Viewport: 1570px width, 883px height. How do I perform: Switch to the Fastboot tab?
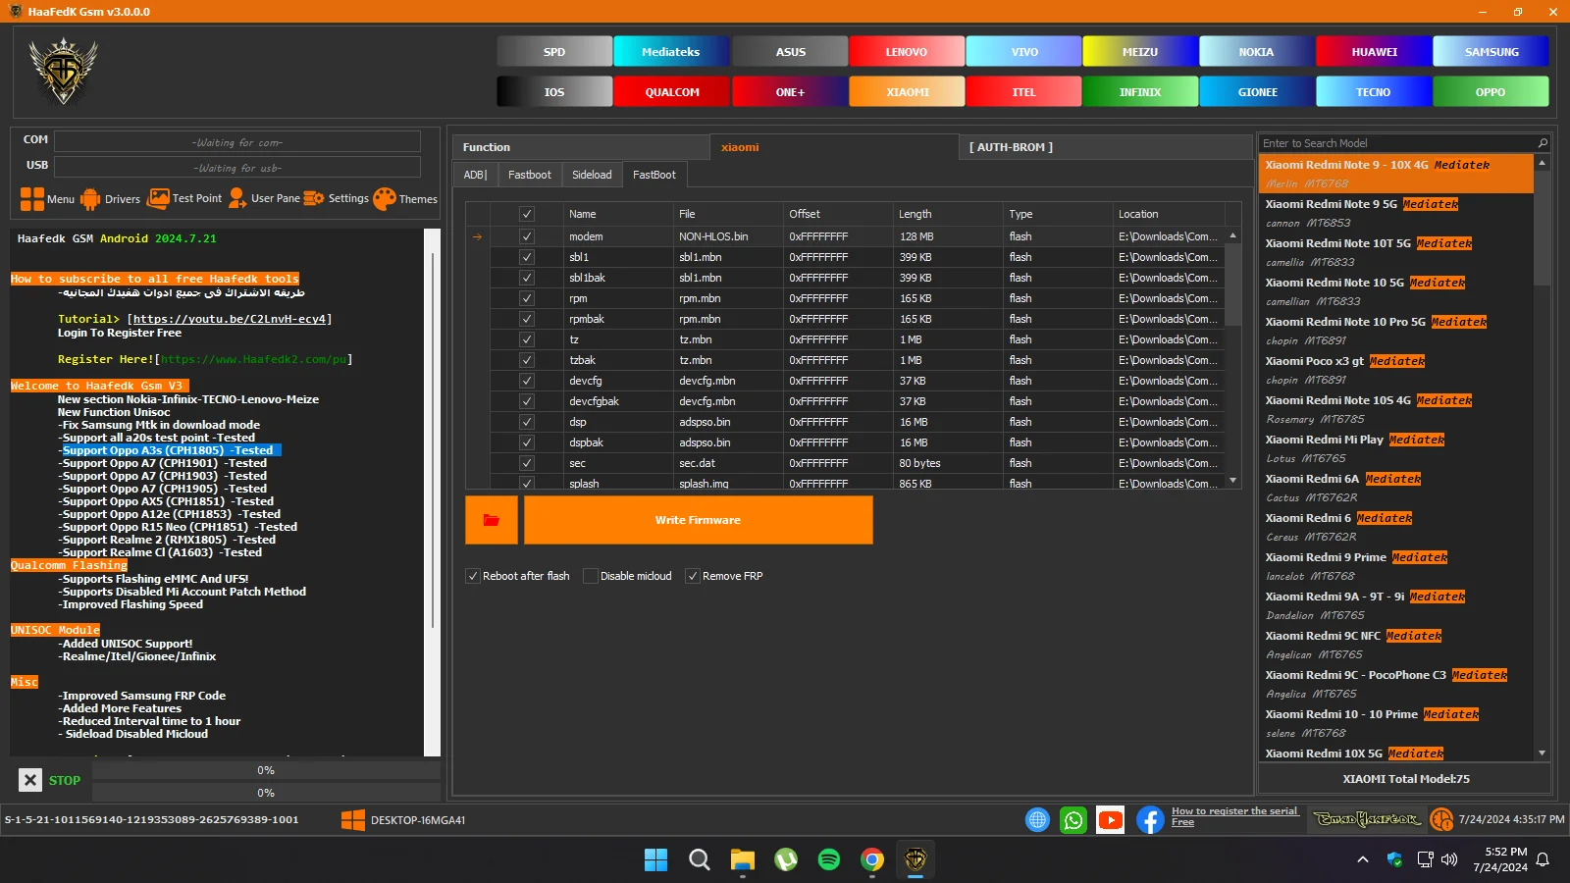[530, 175]
